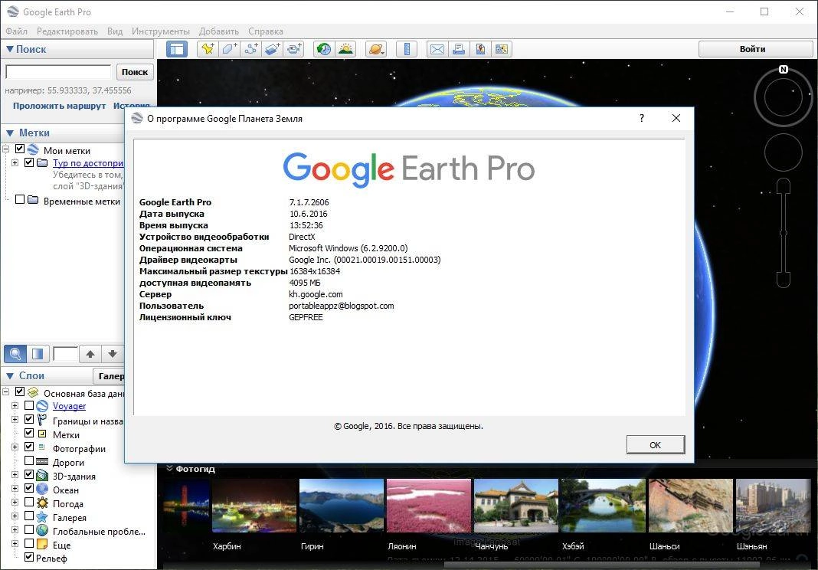The height and width of the screenshot is (570, 818).
Task: Click the Поиск search button
Action: (x=135, y=72)
